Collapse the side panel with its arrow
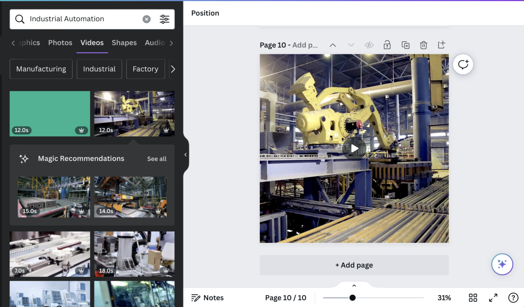This screenshot has width=524, height=307. pyautogui.click(x=186, y=154)
